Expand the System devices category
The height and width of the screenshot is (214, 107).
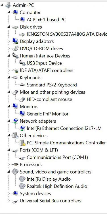(x=9, y=193)
